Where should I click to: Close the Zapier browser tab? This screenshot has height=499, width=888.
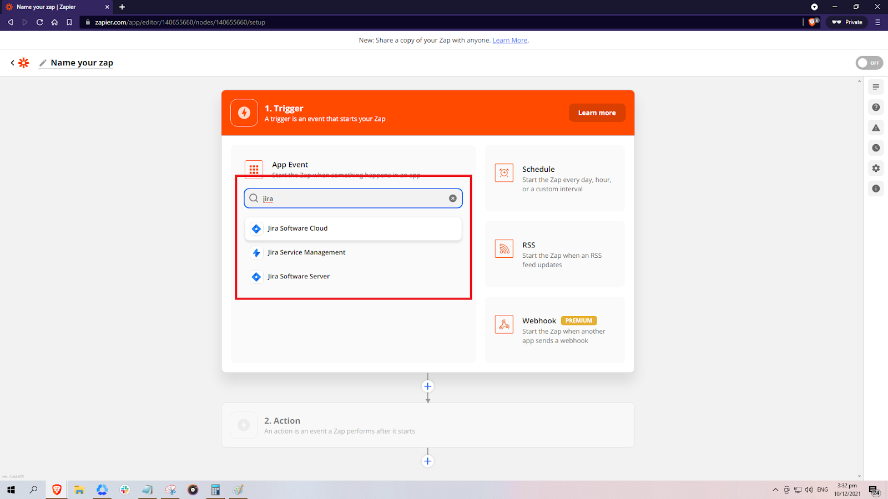click(107, 7)
